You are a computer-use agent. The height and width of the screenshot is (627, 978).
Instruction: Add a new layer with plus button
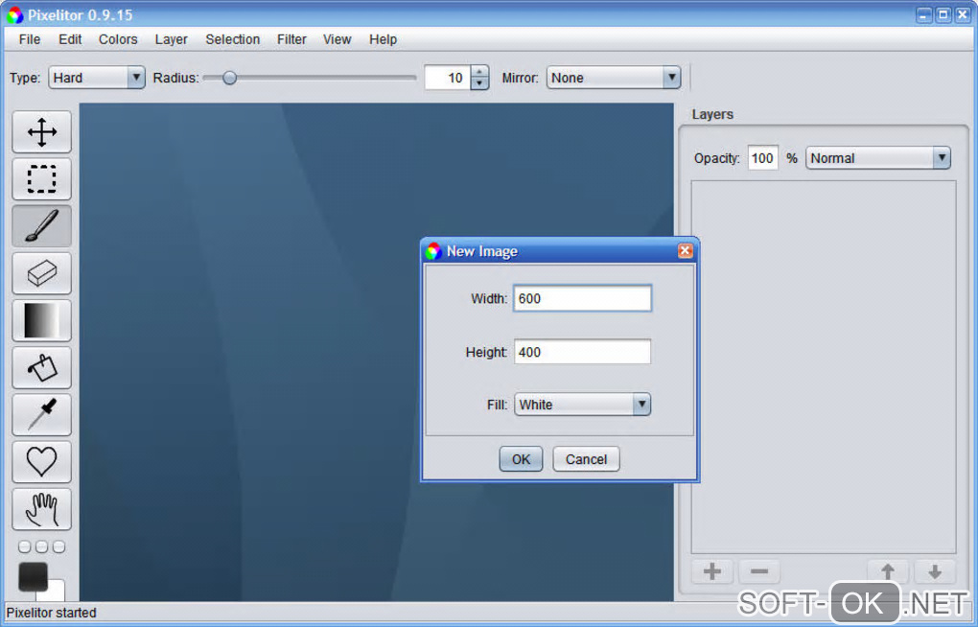click(x=712, y=571)
